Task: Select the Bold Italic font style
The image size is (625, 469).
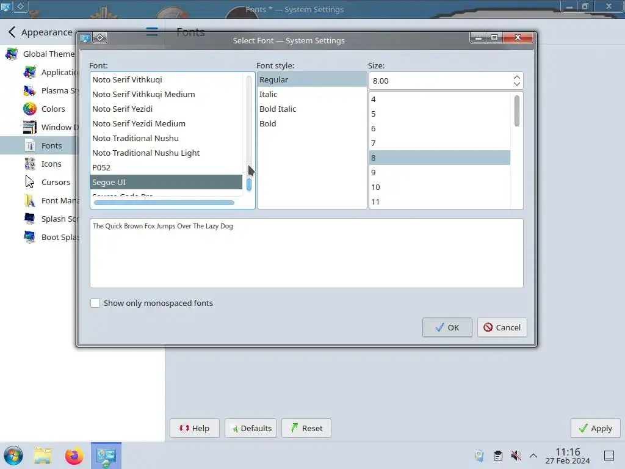Action: (312, 109)
